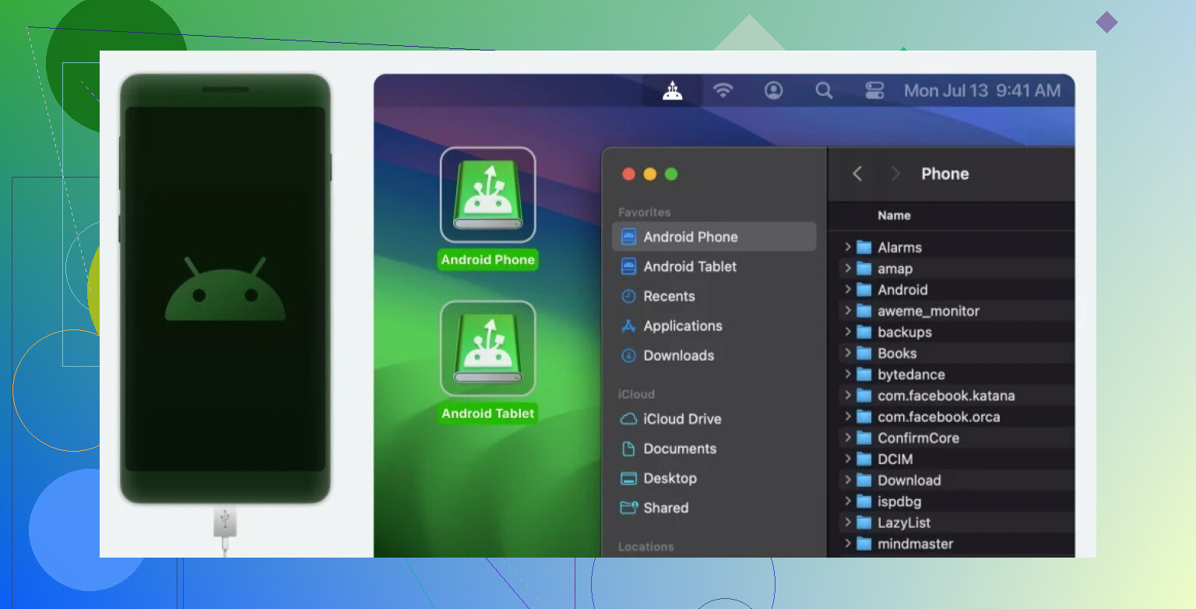Expand the ConfirmCore folder disclosure arrow

point(847,438)
